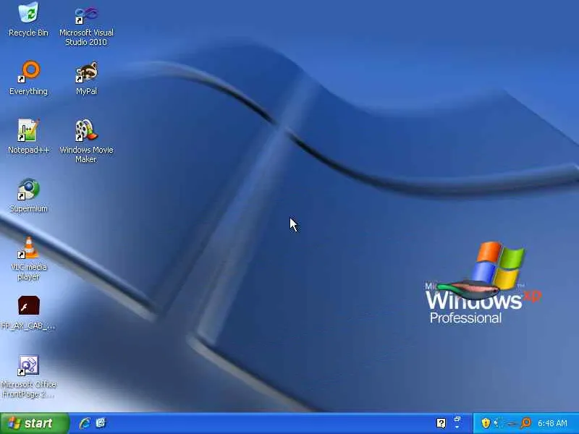Click the MyPal browser shortcut

[x=86, y=78]
